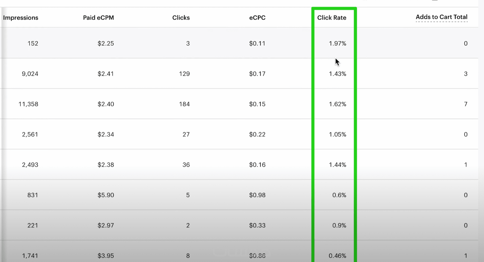Select the $0.98 eCPC cell
The width and height of the screenshot is (484, 262).
[x=257, y=195]
